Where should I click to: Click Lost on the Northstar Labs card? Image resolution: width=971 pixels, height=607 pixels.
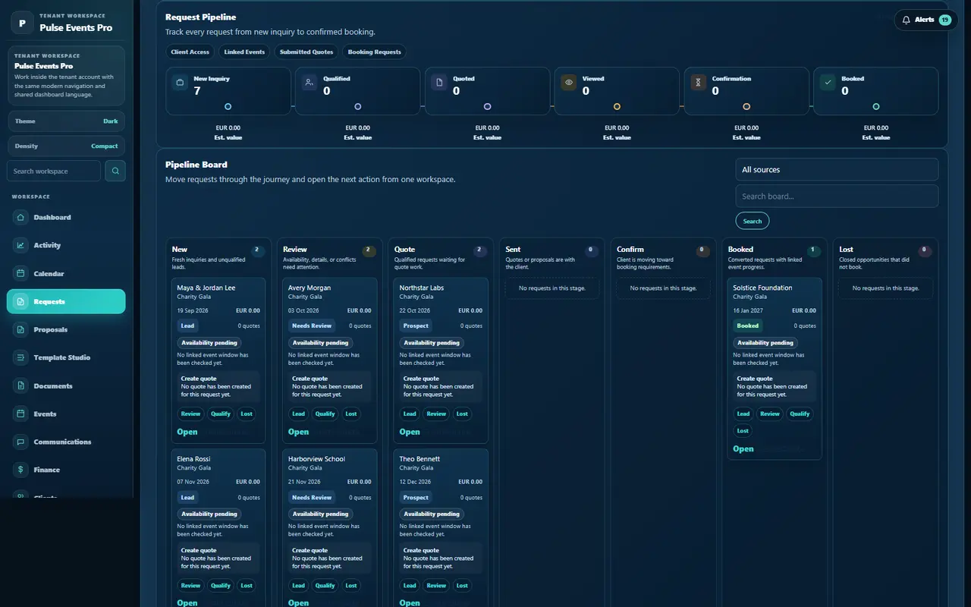(462, 414)
